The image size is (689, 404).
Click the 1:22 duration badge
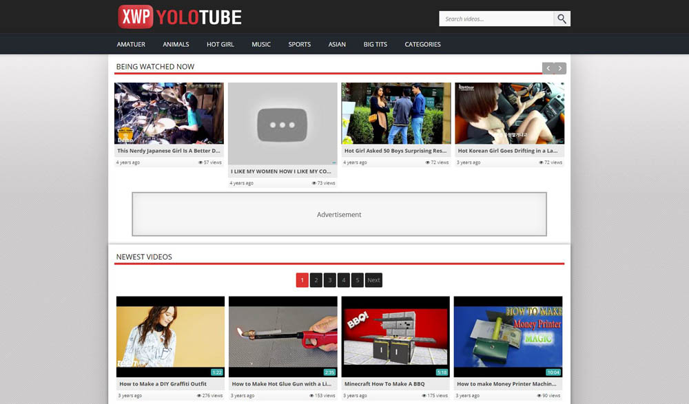(x=217, y=372)
